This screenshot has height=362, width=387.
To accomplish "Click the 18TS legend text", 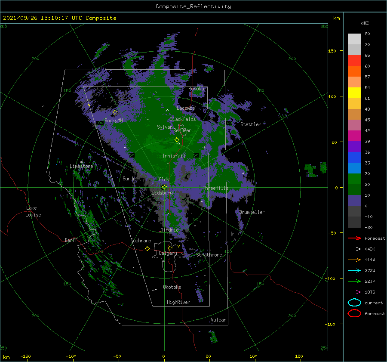I will (370, 292).
